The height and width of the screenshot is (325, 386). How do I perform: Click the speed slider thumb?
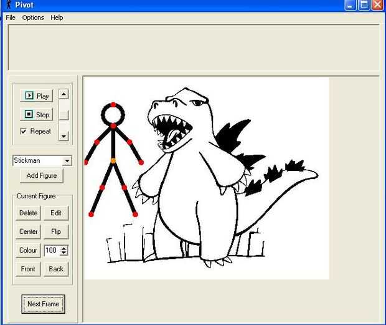pyautogui.click(x=64, y=115)
